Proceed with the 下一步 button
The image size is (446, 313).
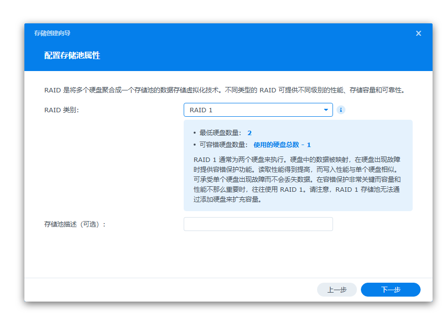click(390, 290)
